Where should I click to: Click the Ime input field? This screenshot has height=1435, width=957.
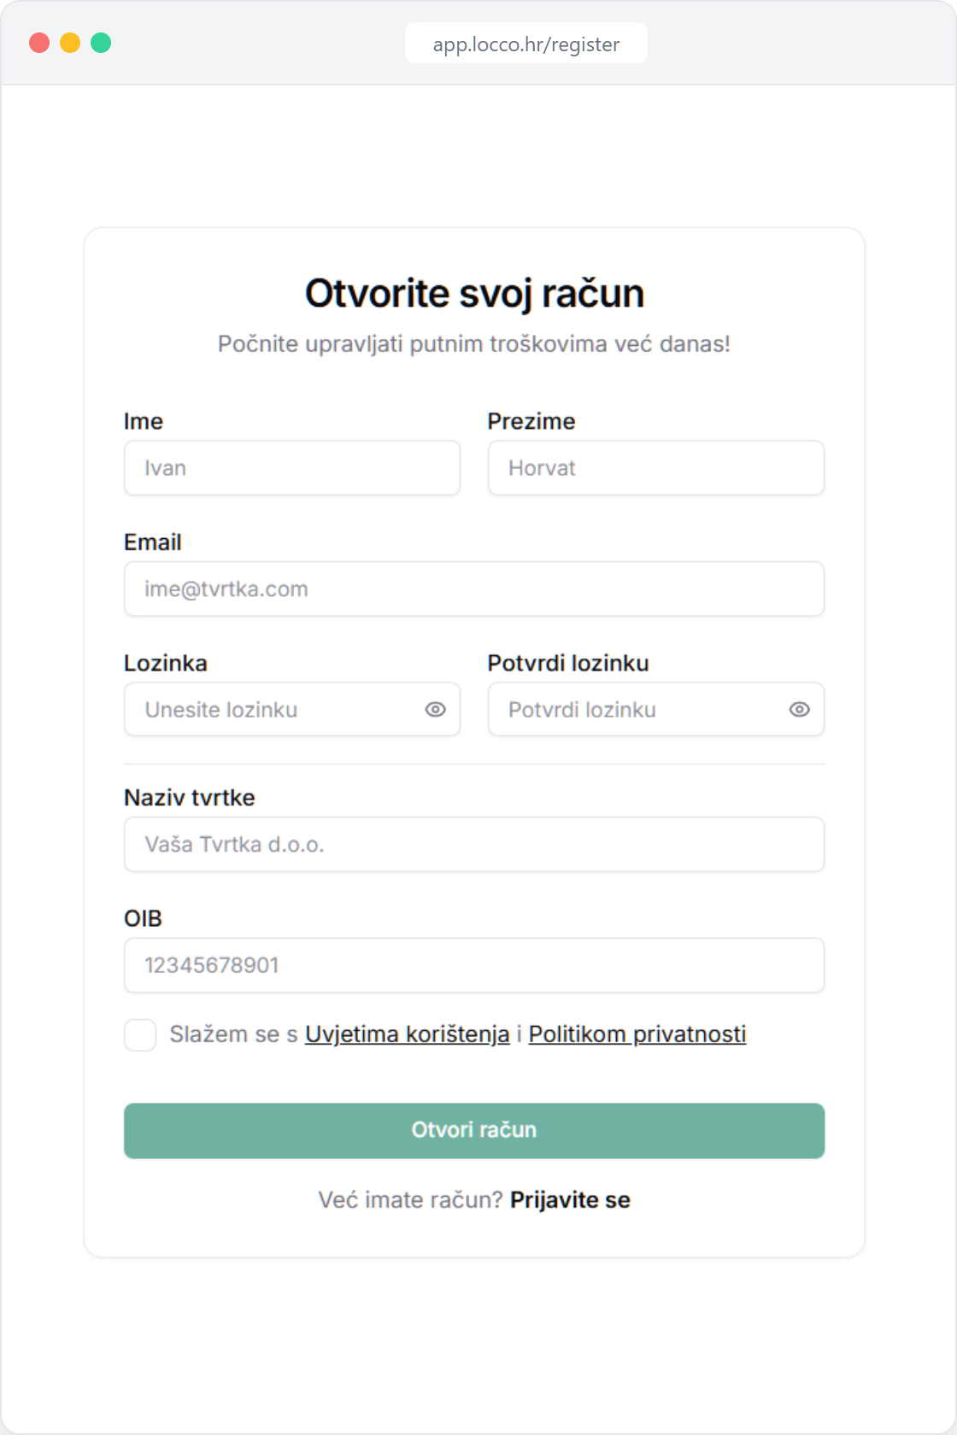[292, 468]
